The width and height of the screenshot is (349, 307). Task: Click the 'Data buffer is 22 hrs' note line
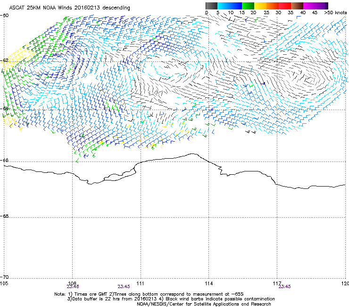click(171, 299)
